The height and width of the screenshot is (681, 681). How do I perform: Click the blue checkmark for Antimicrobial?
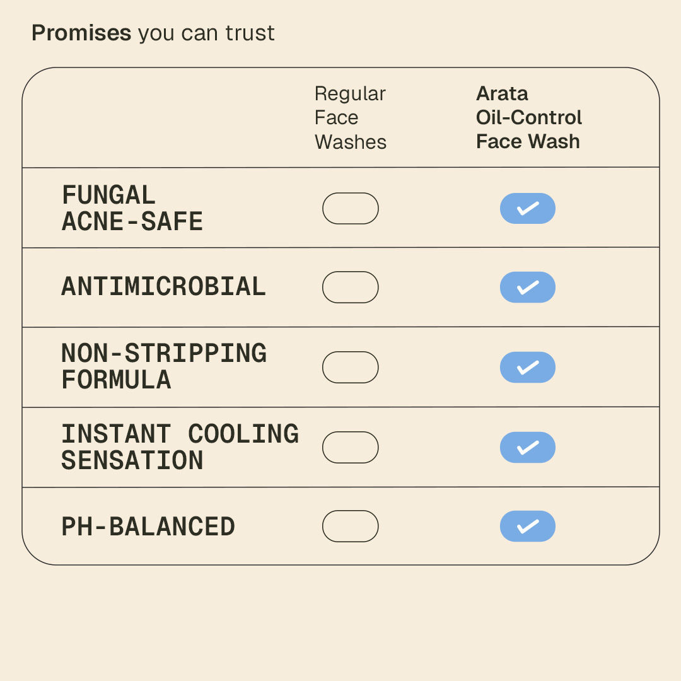(527, 288)
